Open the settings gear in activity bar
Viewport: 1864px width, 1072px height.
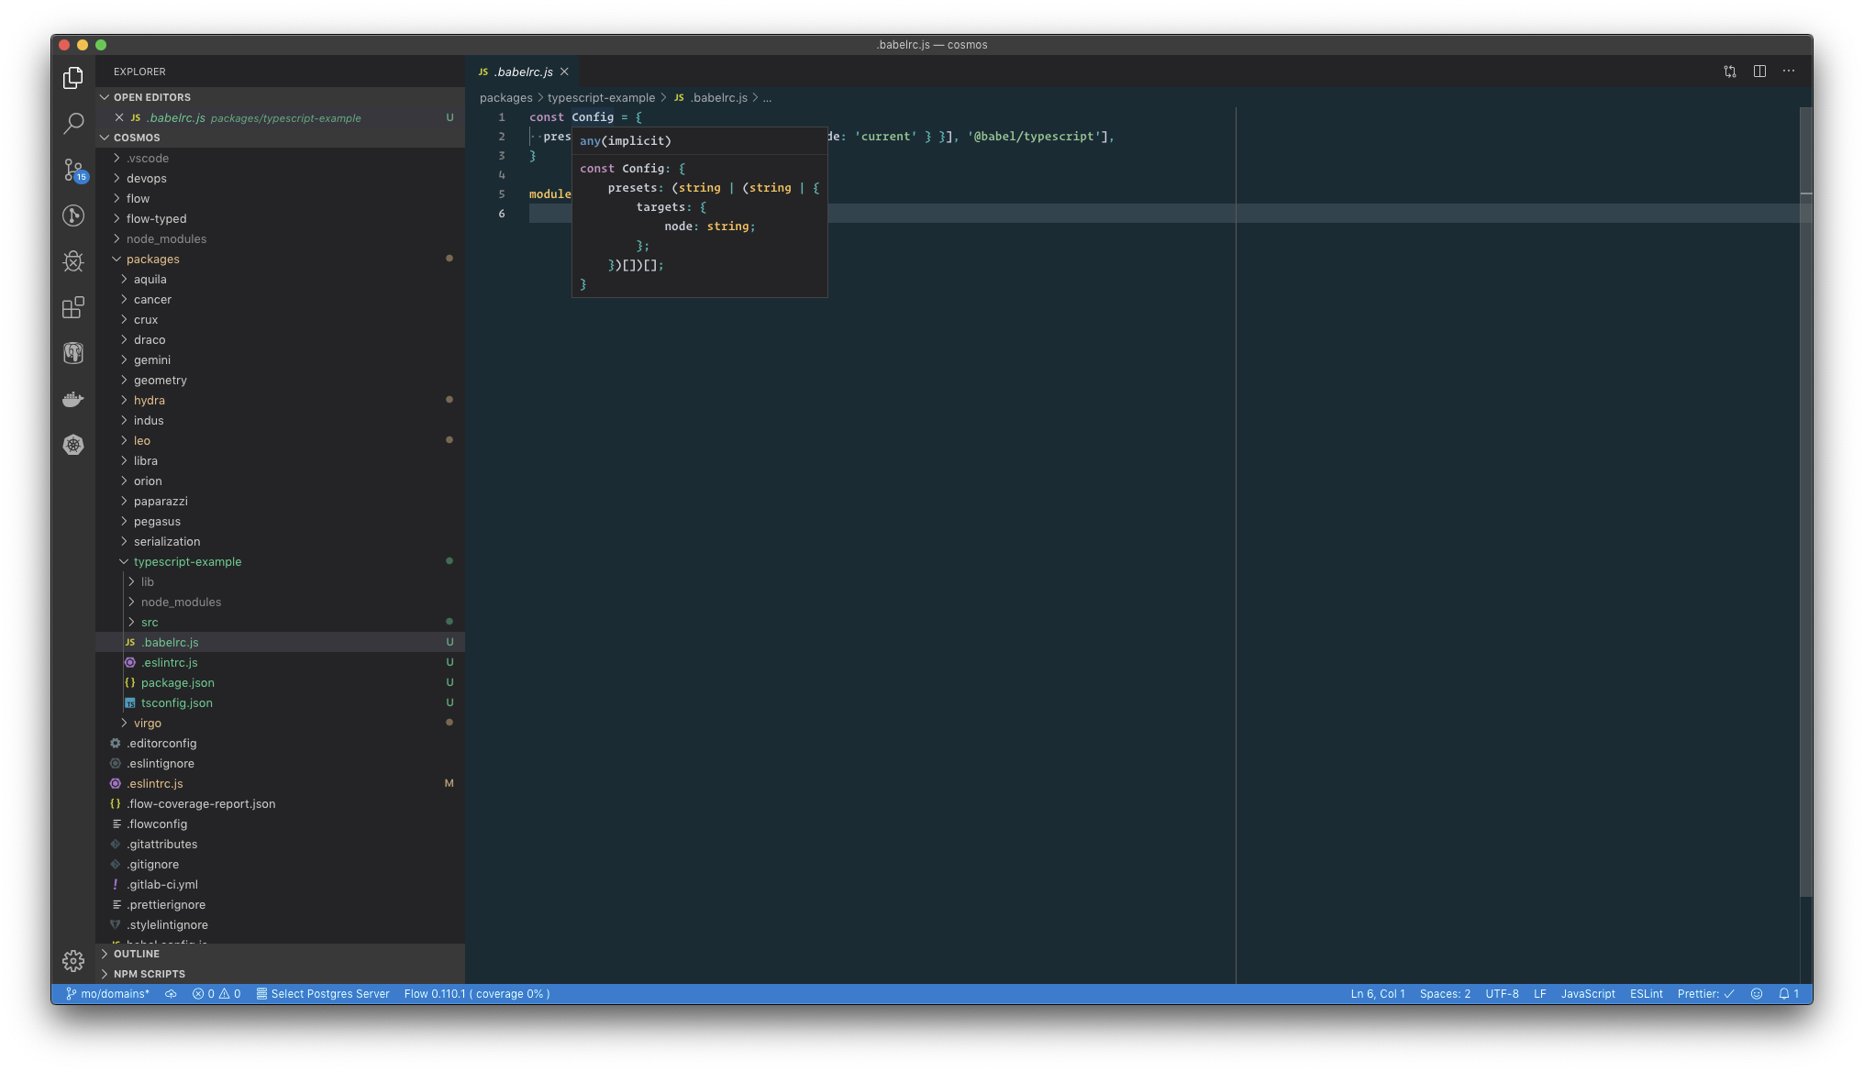pos(72,960)
